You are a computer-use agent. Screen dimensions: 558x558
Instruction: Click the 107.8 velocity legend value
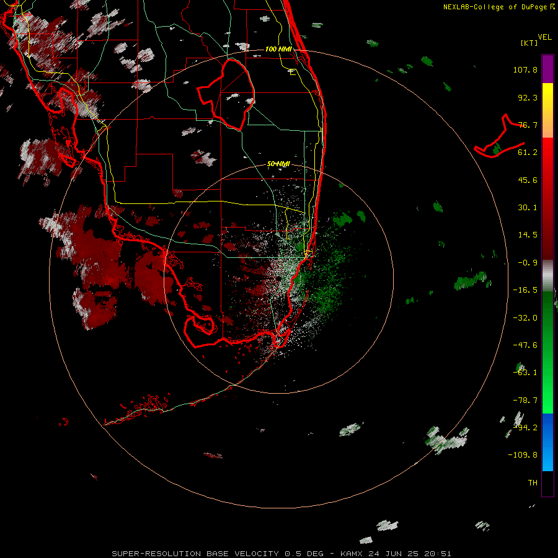tap(525, 69)
